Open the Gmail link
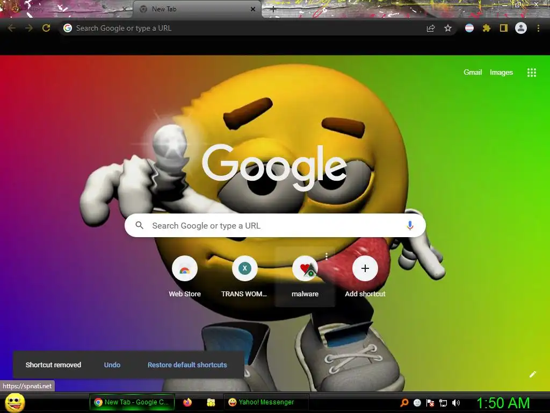The image size is (550, 413). (x=473, y=73)
